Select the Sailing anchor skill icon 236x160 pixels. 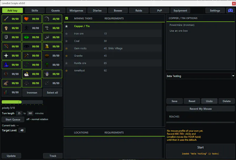pos(47,83)
